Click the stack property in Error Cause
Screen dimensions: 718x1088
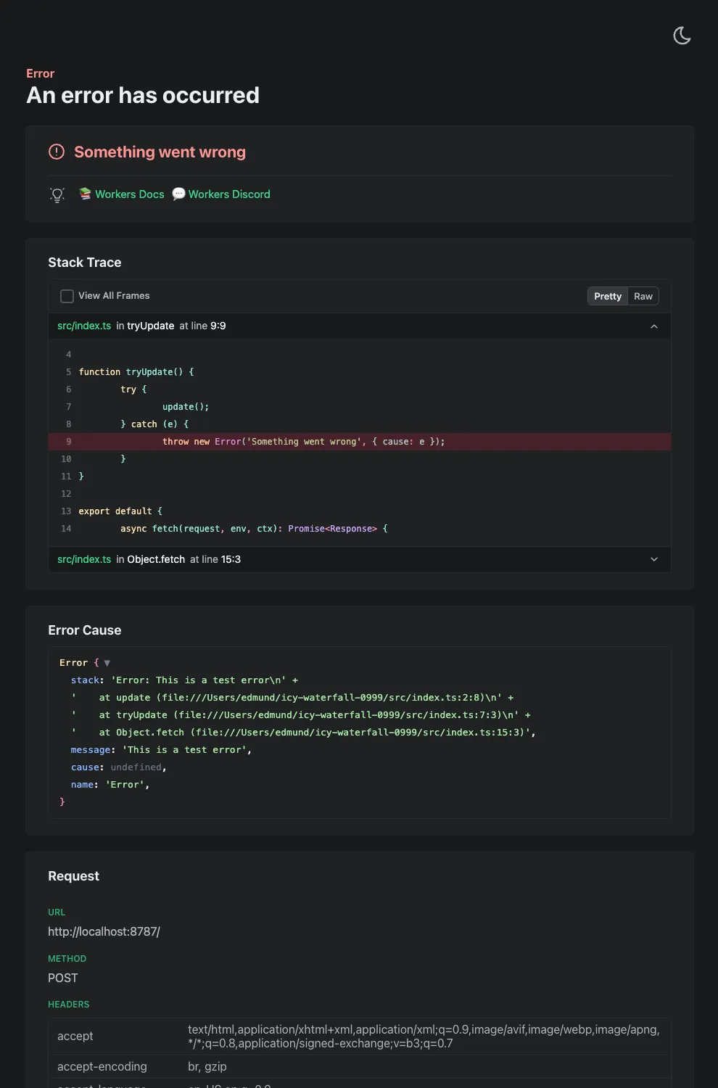tap(85, 680)
